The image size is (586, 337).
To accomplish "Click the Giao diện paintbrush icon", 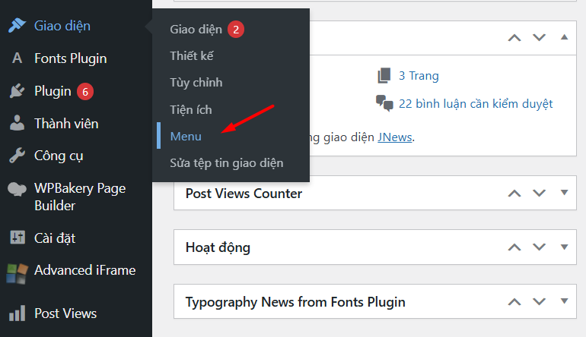I will (18, 25).
